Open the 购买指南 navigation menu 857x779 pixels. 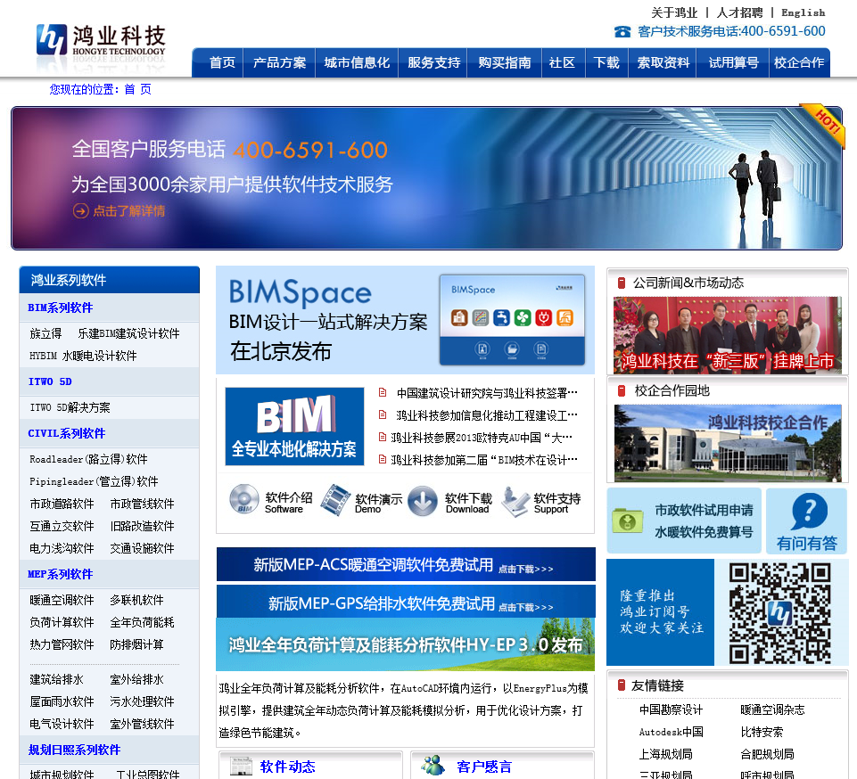[505, 62]
